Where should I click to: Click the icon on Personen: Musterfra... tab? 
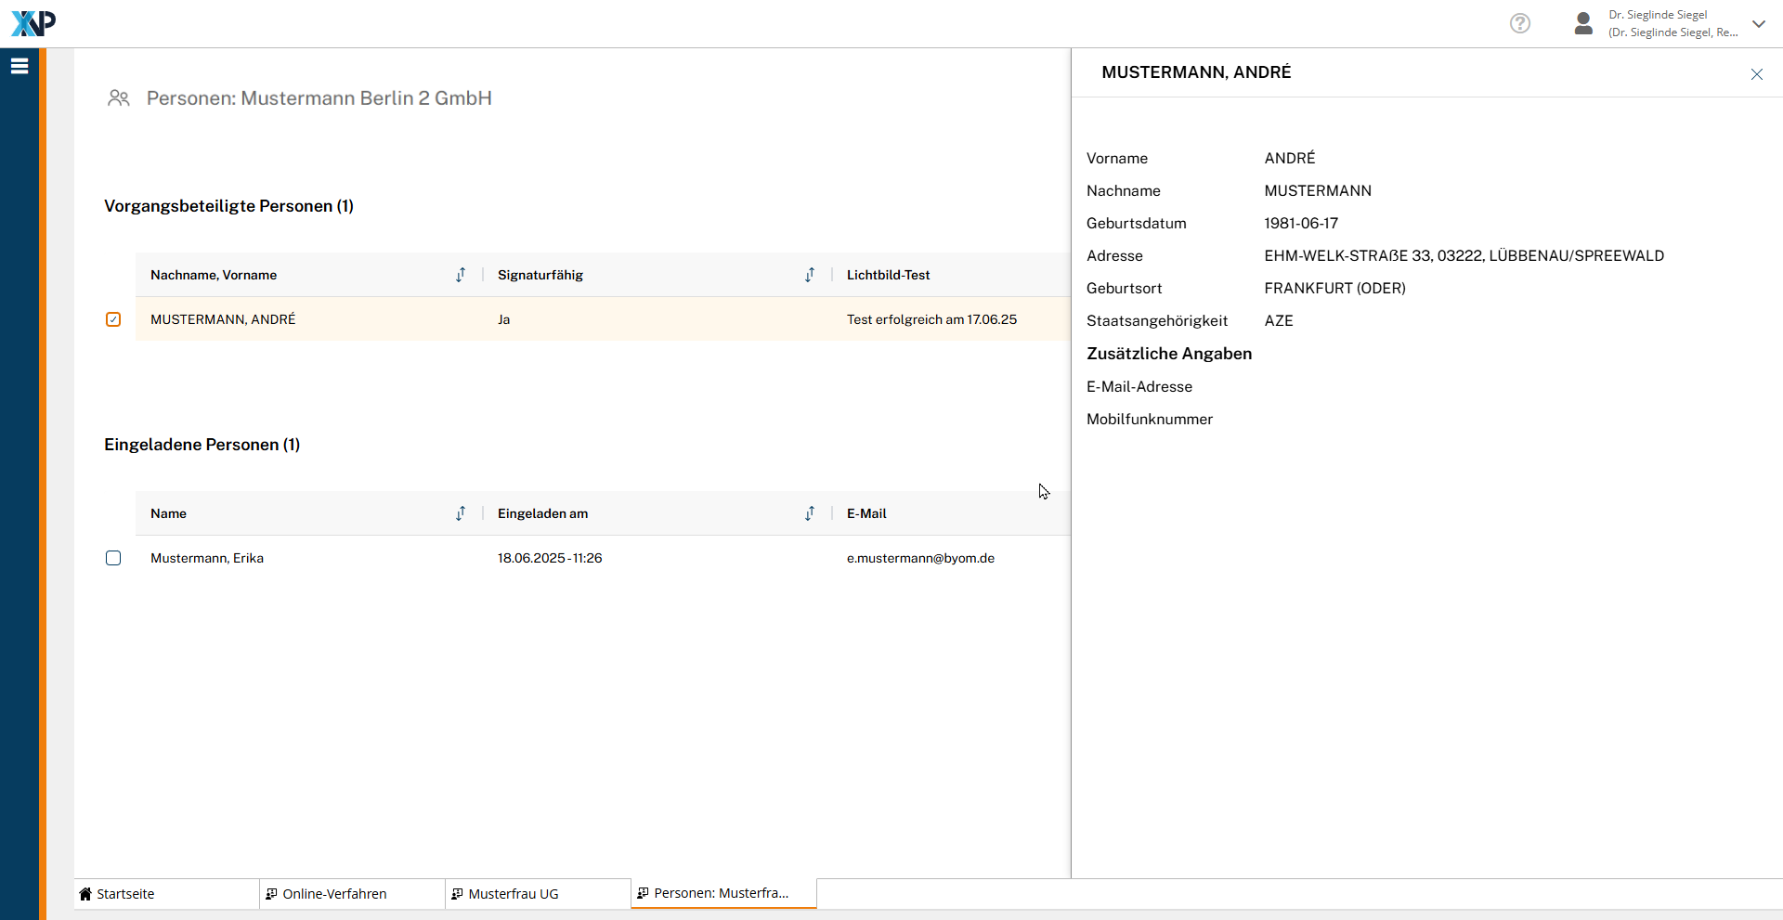(643, 893)
